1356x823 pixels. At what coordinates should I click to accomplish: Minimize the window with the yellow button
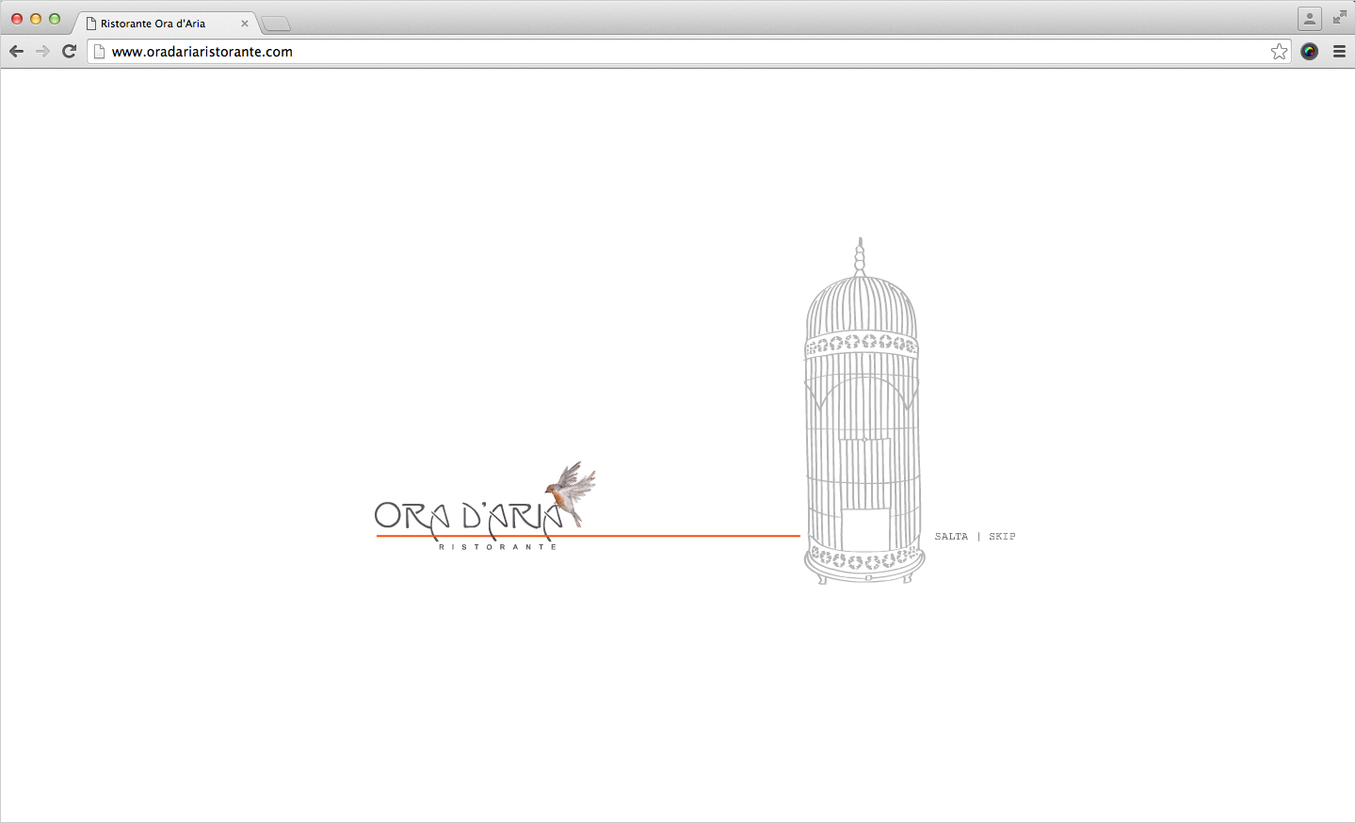[36, 19]
